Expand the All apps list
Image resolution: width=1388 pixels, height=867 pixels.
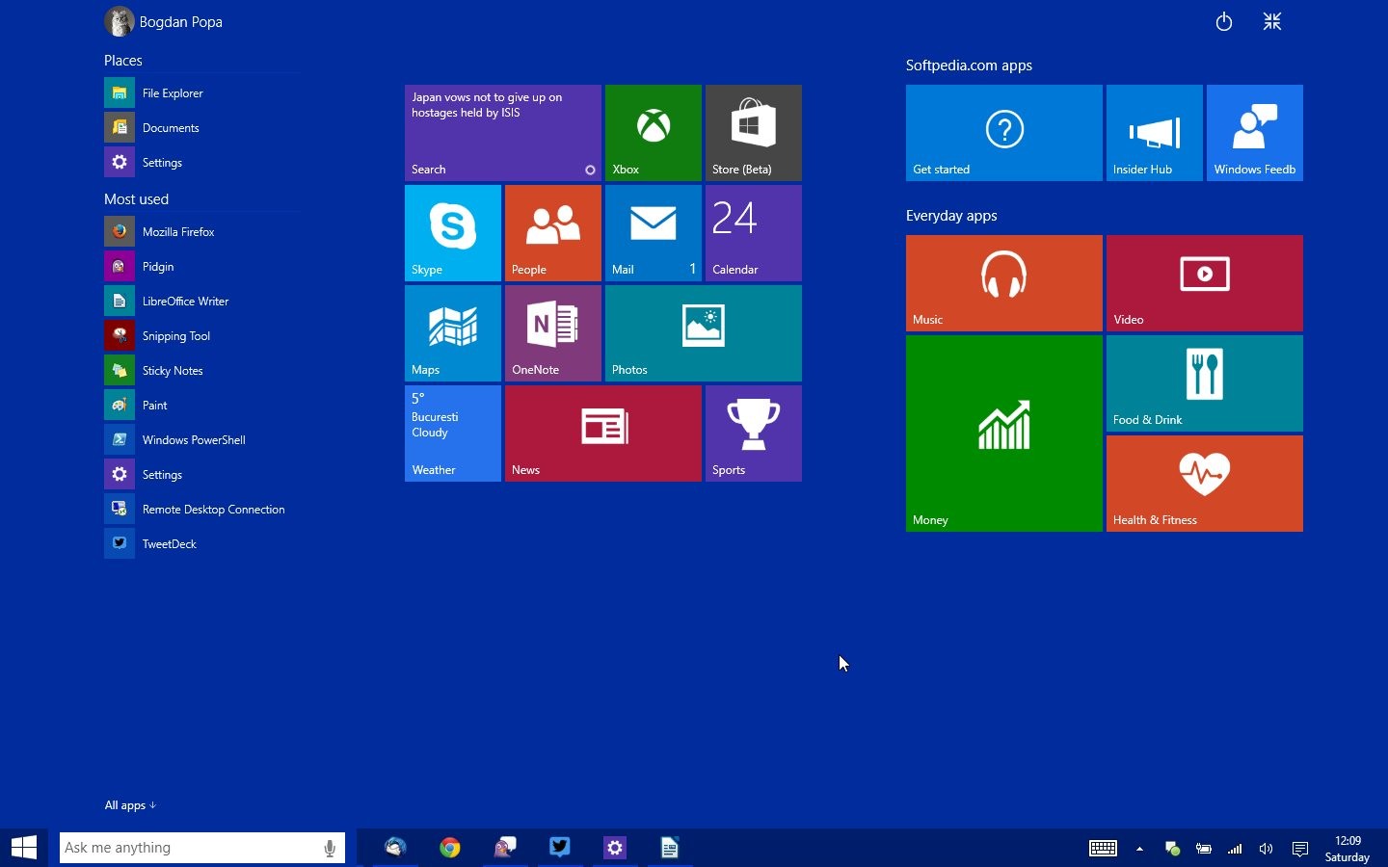click(x=130, y=805)
